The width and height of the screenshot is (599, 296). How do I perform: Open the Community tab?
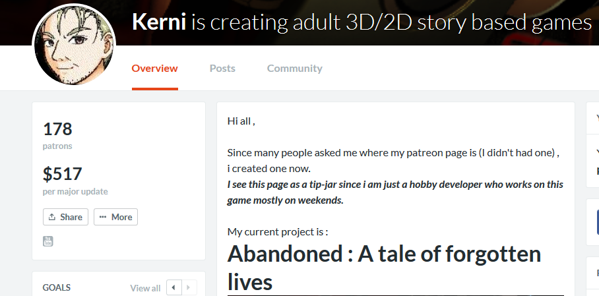(294, 69)
